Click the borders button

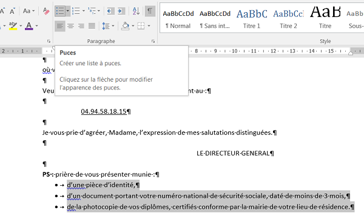141,25
